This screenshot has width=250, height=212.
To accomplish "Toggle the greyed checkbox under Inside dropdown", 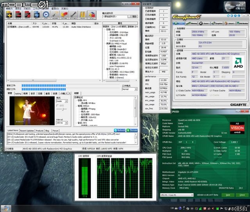I will pos(57,105).
